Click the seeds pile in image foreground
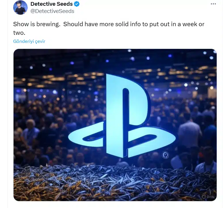Viewport: 223px width, 208px height. 115,184
